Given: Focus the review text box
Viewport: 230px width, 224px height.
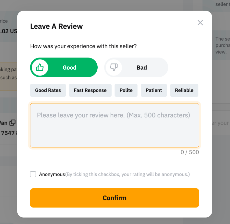Looking at the screenshot, I should tap(114, 125).
